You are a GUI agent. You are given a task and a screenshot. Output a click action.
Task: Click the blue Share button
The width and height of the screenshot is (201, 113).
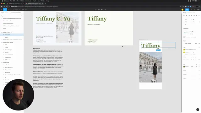pyautogui.click(x=187, y=10)
